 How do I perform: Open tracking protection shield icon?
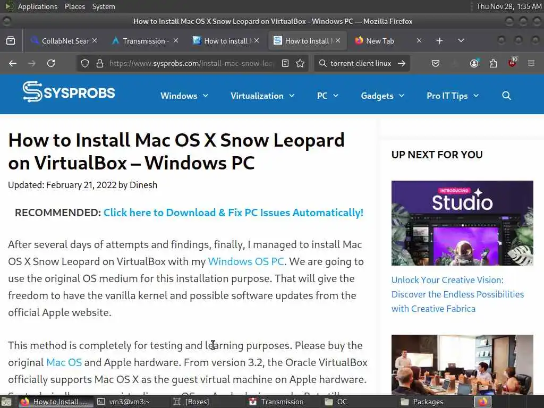(x=85, y=63)
